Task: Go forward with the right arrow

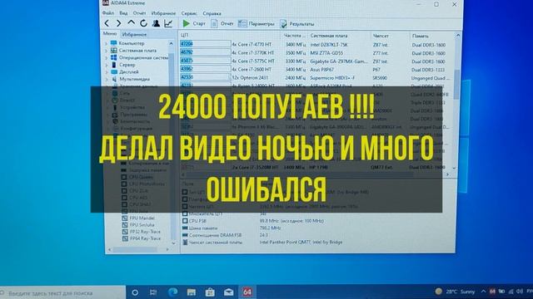Action: pyautogui.click(x=118, y=23)
